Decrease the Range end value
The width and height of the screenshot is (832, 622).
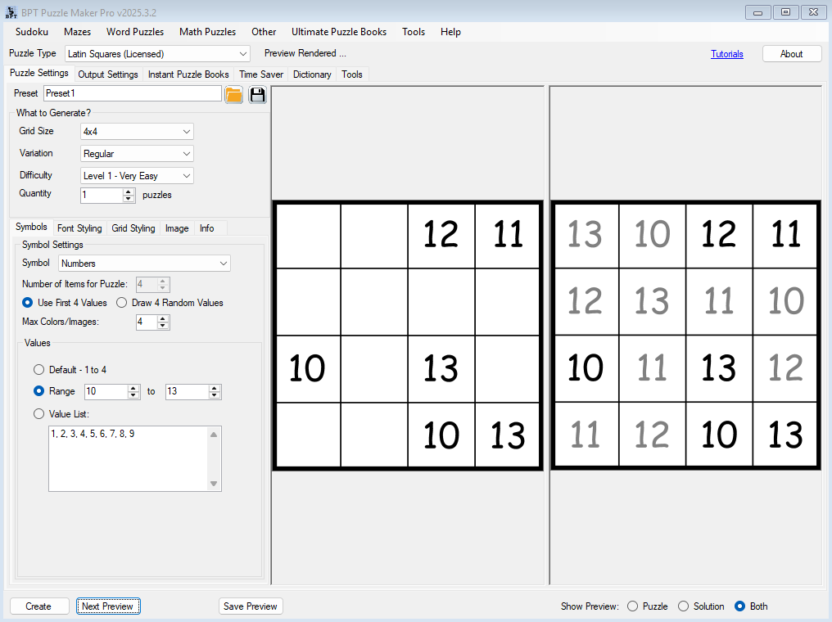(215, 395)
